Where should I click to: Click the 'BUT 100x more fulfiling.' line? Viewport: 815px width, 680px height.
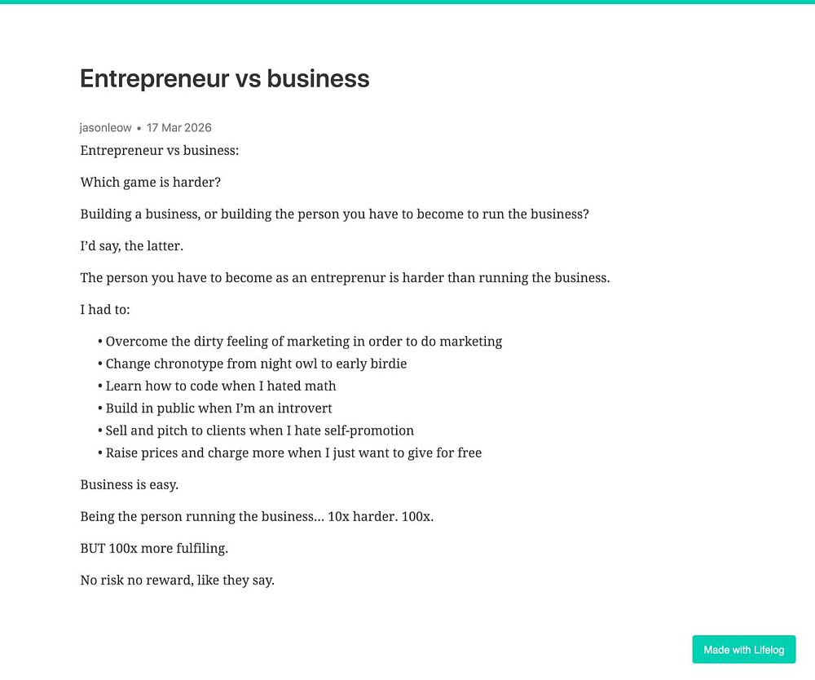click(x=154, y=549)
